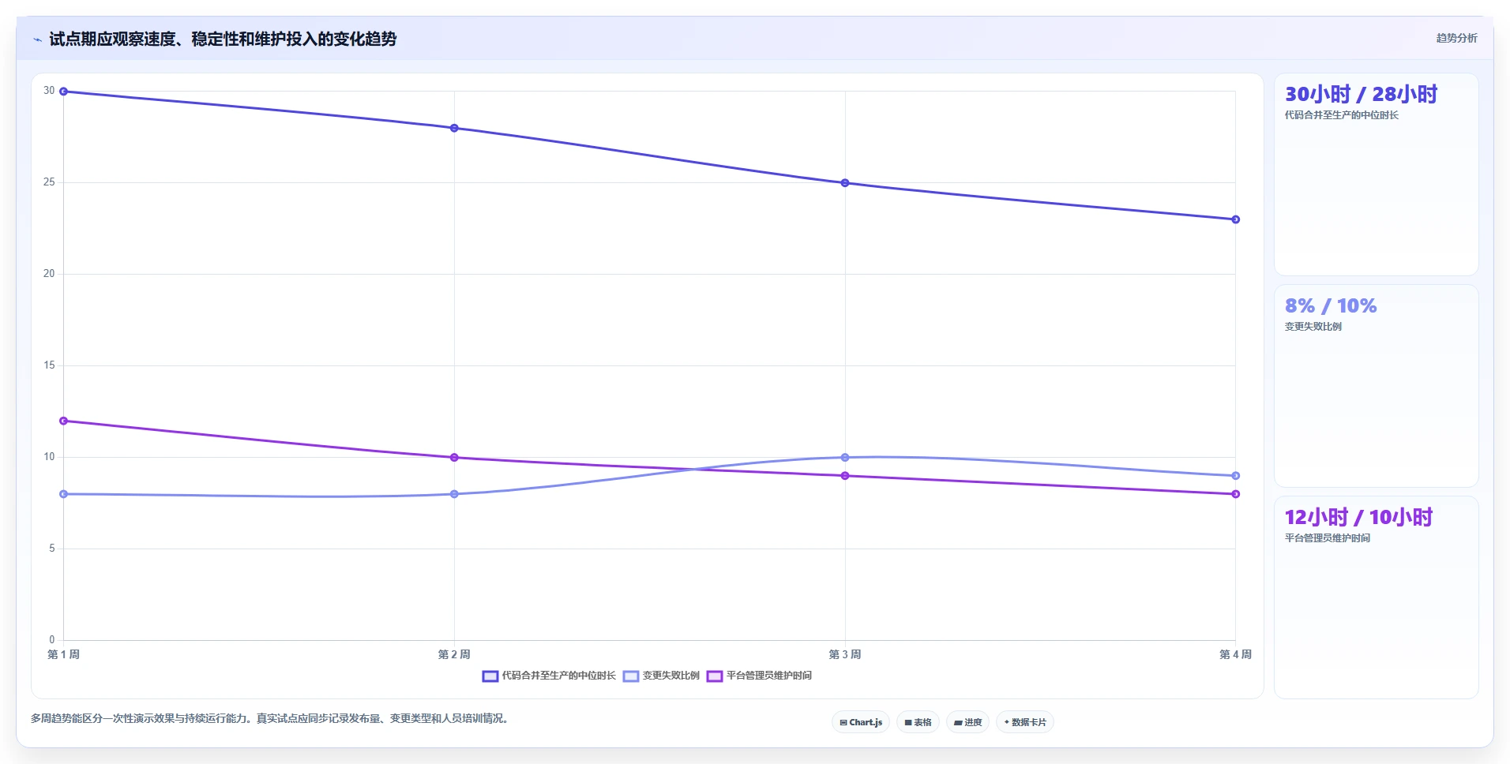
Task: Click the 变更失败比例 card caption
Action: (x=1313, y=327)
